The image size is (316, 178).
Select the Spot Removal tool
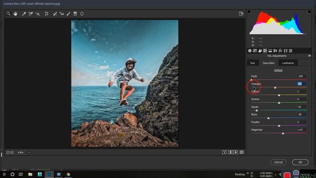pyautogui.click(x=55, y=14)
